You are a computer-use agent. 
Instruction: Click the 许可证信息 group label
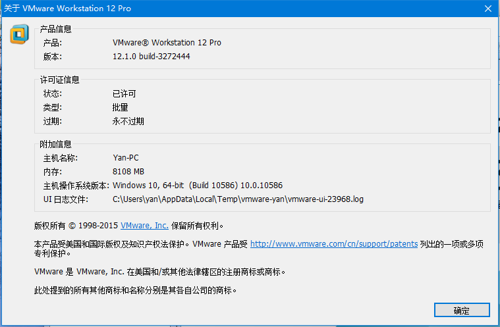point(60,80)
